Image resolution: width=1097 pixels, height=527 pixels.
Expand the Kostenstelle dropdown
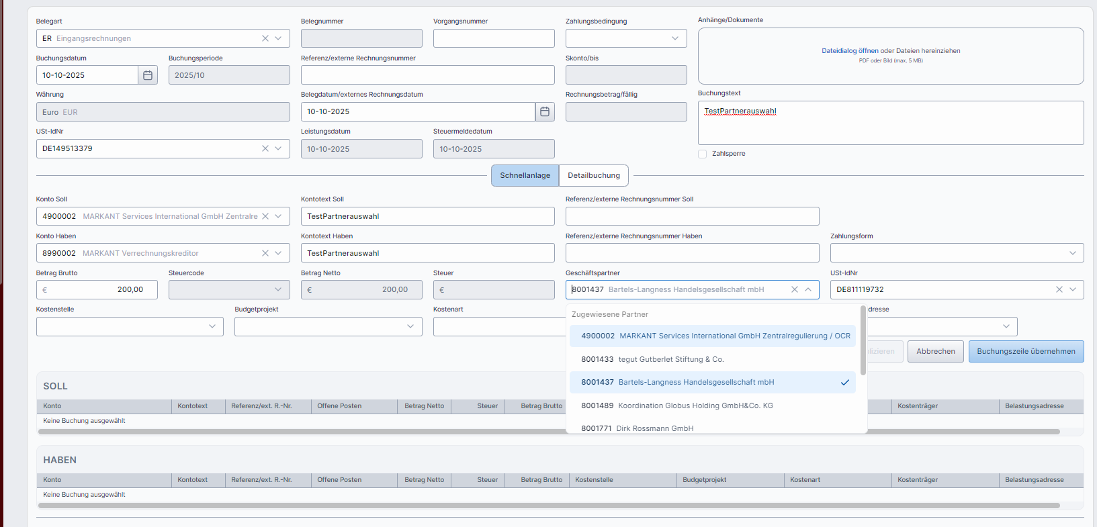coord(212,326)
